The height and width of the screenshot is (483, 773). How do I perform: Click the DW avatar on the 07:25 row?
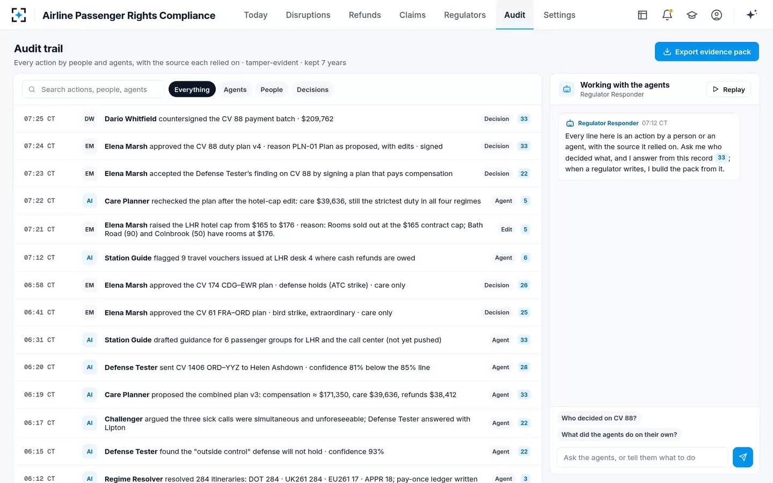[90, 119]
